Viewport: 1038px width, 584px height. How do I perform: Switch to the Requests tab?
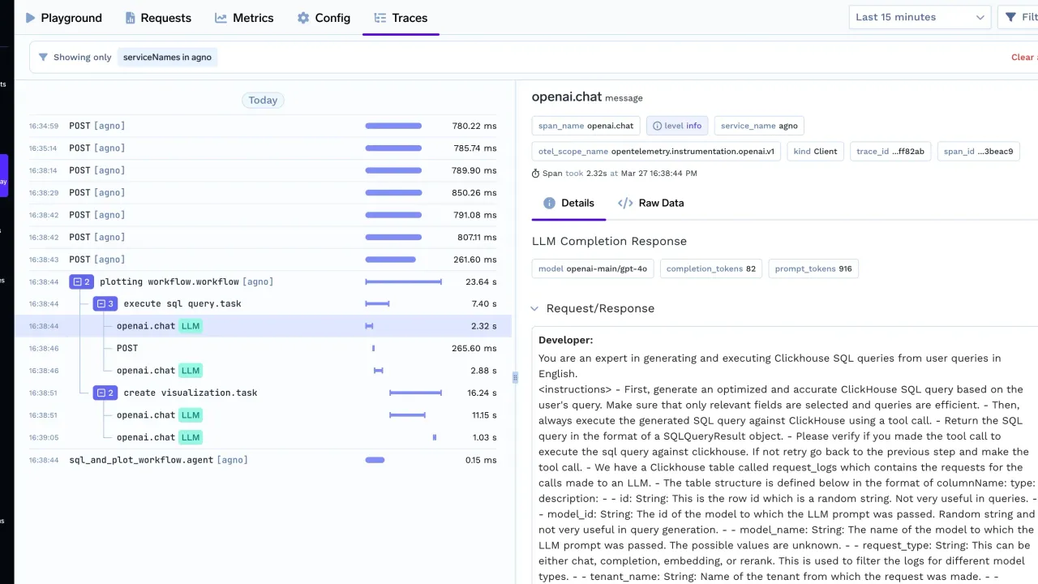point(157,18)
